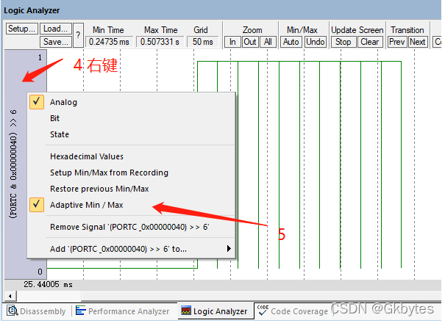Image resolution: width=445 pixels, height=323 pixels.
Task: Switch to the Code Coverage tab
Action: (x=292, y=311)
